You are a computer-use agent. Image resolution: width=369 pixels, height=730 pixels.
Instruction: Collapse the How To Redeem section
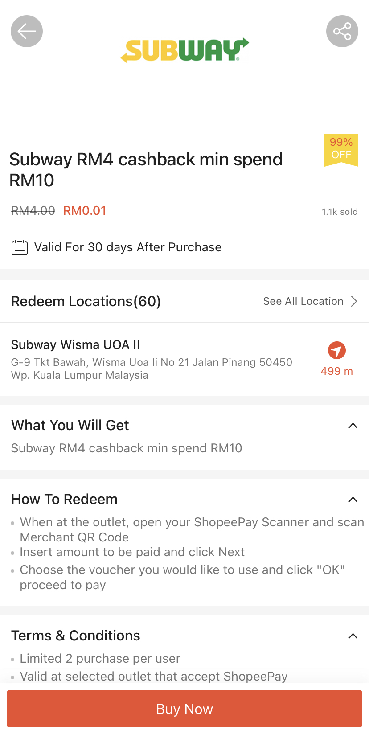point(353,500)
